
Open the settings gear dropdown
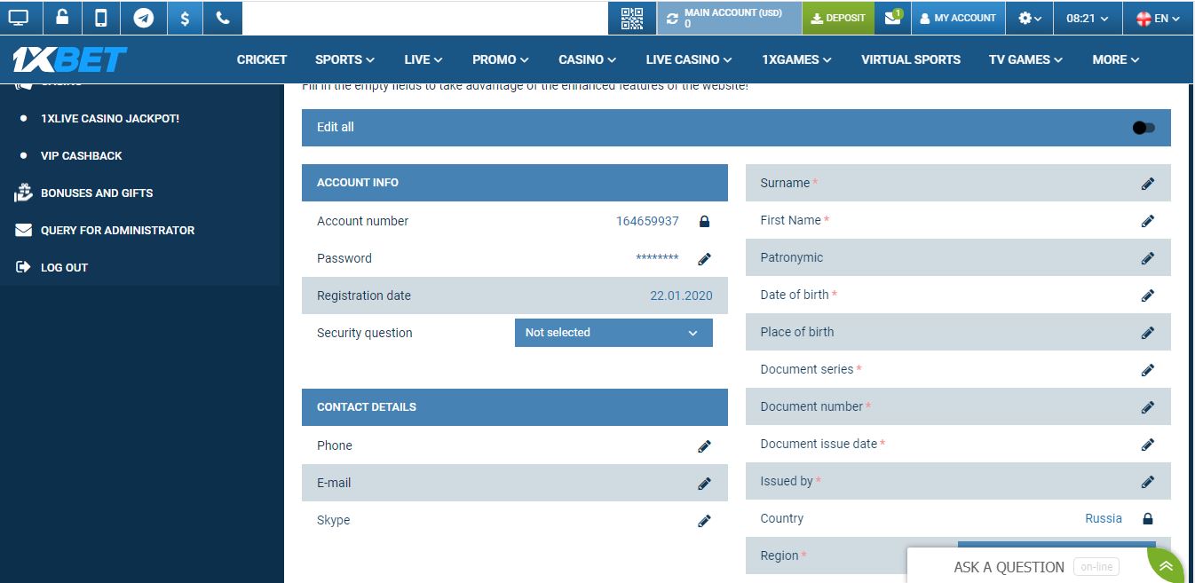click(x=1030, y=18)
